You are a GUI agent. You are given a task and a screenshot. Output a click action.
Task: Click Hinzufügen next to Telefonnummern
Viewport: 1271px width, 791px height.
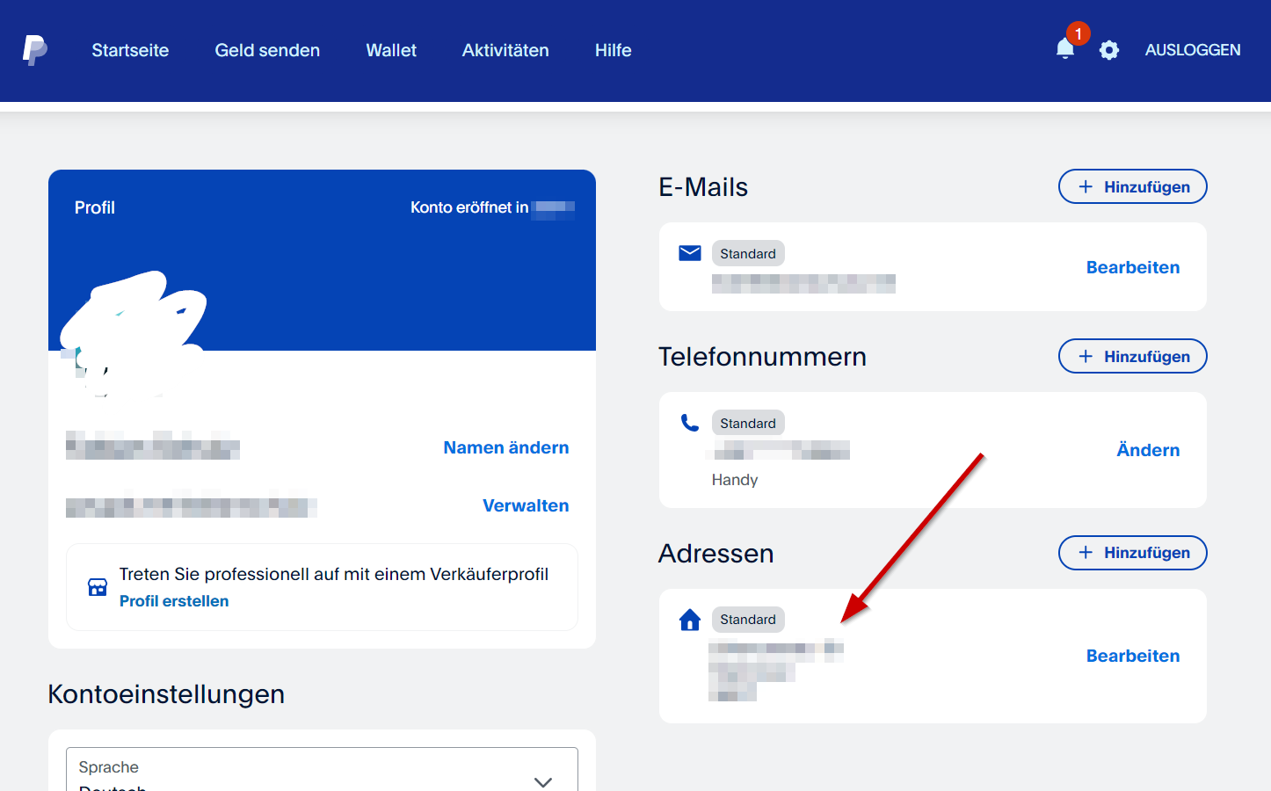pyautogui.click(x=1133, y=356)
